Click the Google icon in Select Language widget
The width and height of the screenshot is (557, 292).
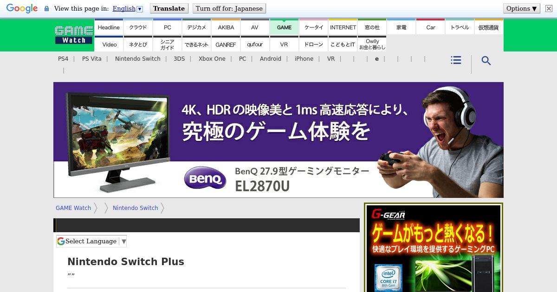pos(61,241)
